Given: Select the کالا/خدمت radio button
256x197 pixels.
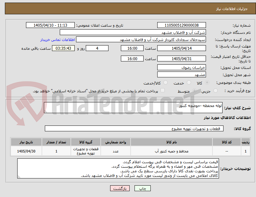Looking at the screenshot, I should coord(165,83).
